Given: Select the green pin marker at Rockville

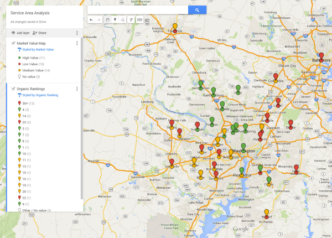Looking at the screenshot, I should pyautogui.click(x=222, y=105).
